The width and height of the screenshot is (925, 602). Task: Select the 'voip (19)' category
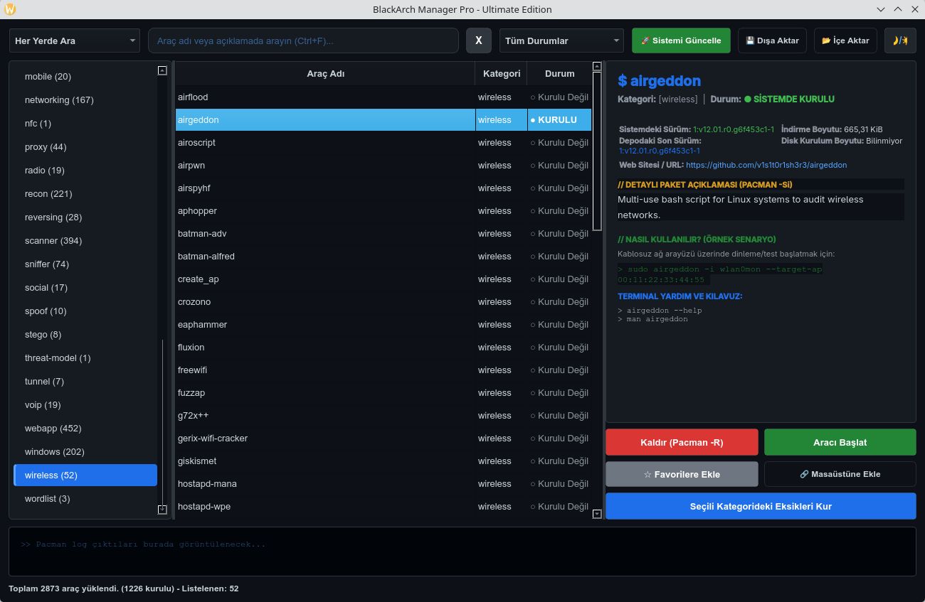(85, 405)
